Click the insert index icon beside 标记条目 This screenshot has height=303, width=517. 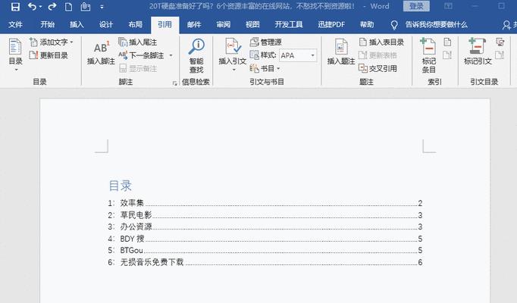pyautogui.click(x=447, y=42)
